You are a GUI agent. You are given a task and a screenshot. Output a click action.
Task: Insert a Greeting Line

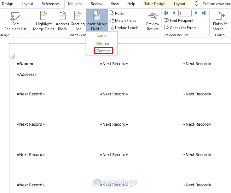[x=78, y=21]
